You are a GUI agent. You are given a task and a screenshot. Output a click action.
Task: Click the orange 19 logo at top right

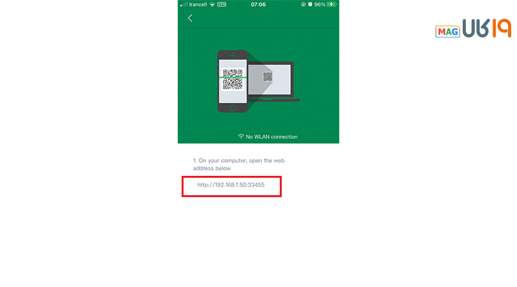point(502,28)
